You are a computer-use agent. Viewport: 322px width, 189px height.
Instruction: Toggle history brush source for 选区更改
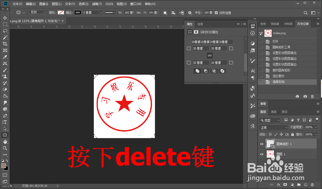[261, 76]
